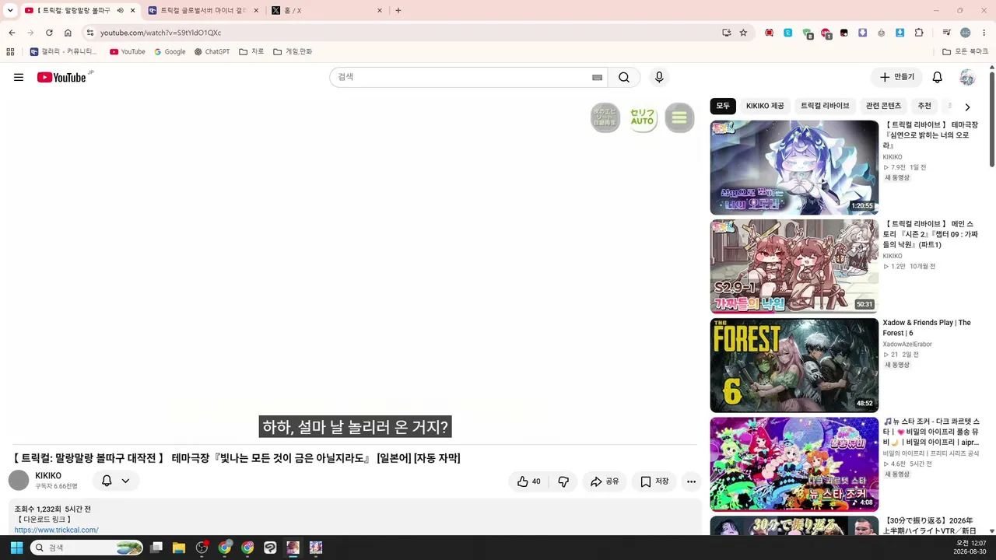Open Task View on the taskbar
Screen dimensions: 996x560
click(156, 548)
